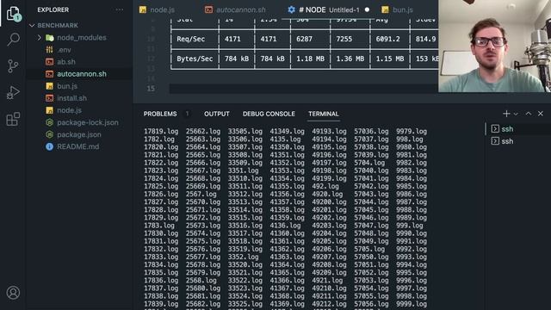This screenshot has width=551, height=310.
Task: Click the webcam video overlay
Action: [494, 46]
